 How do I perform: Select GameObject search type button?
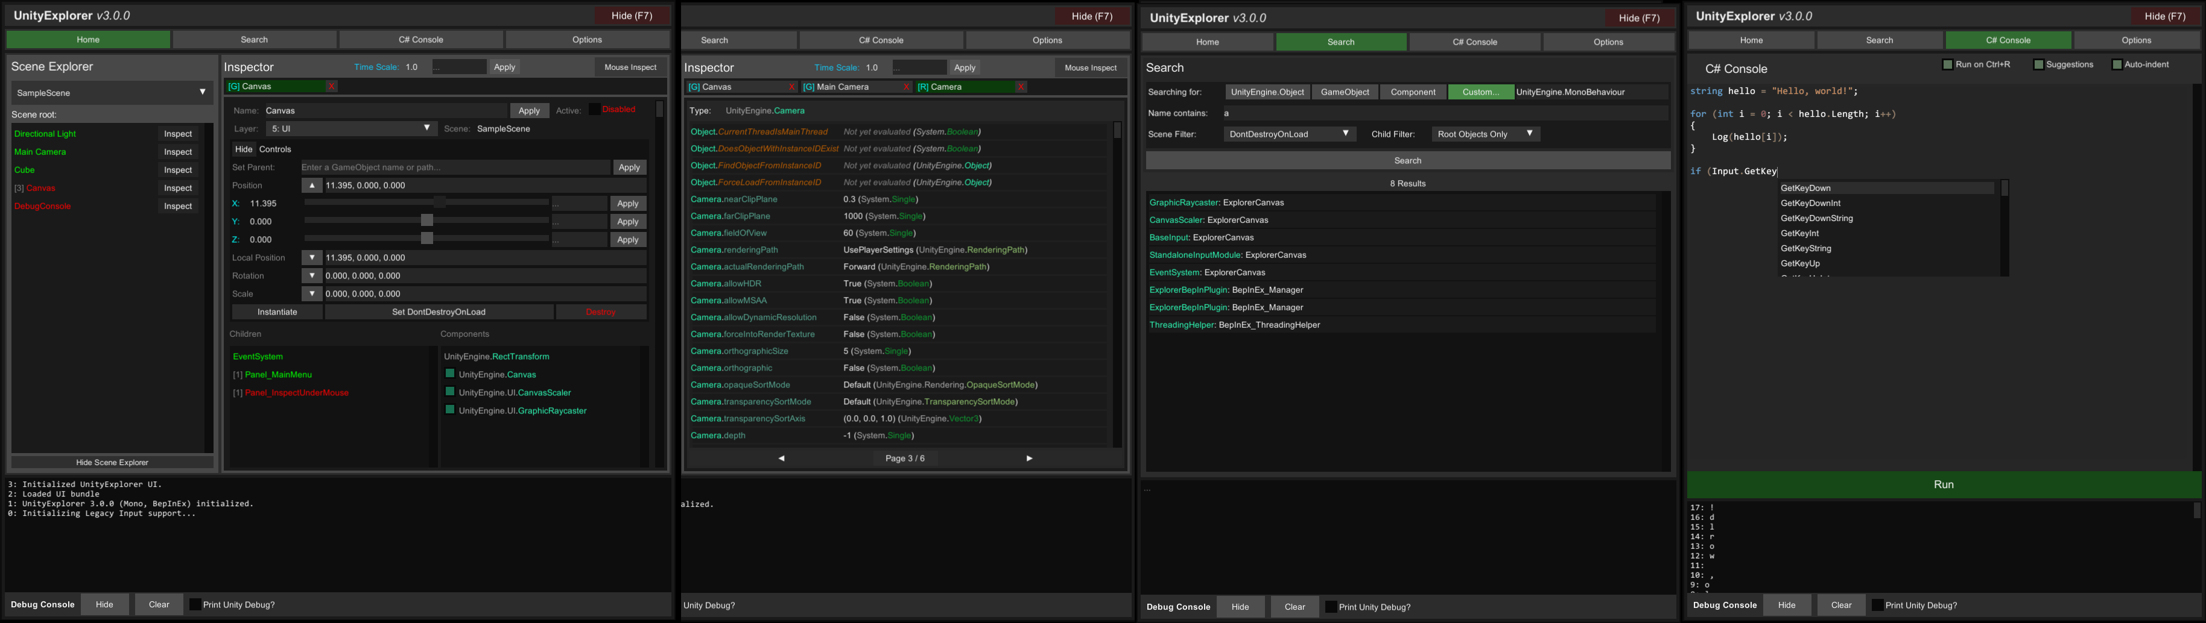1345,92
